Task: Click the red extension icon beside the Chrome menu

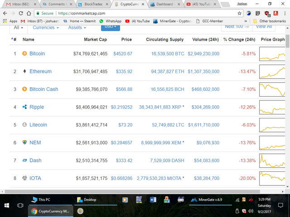Action: point(276,13)
